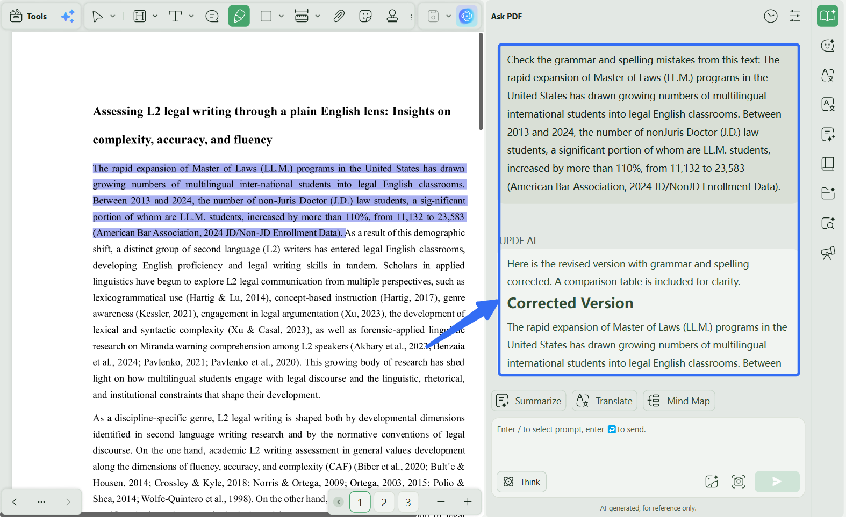Click the toolbar overflow dots before save
The height and width of the screenshot is (517, 846).
click(x=412, y=17)
